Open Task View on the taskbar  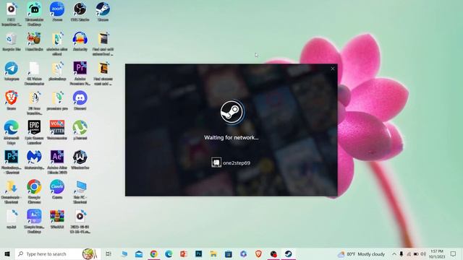tap(109, 253)
